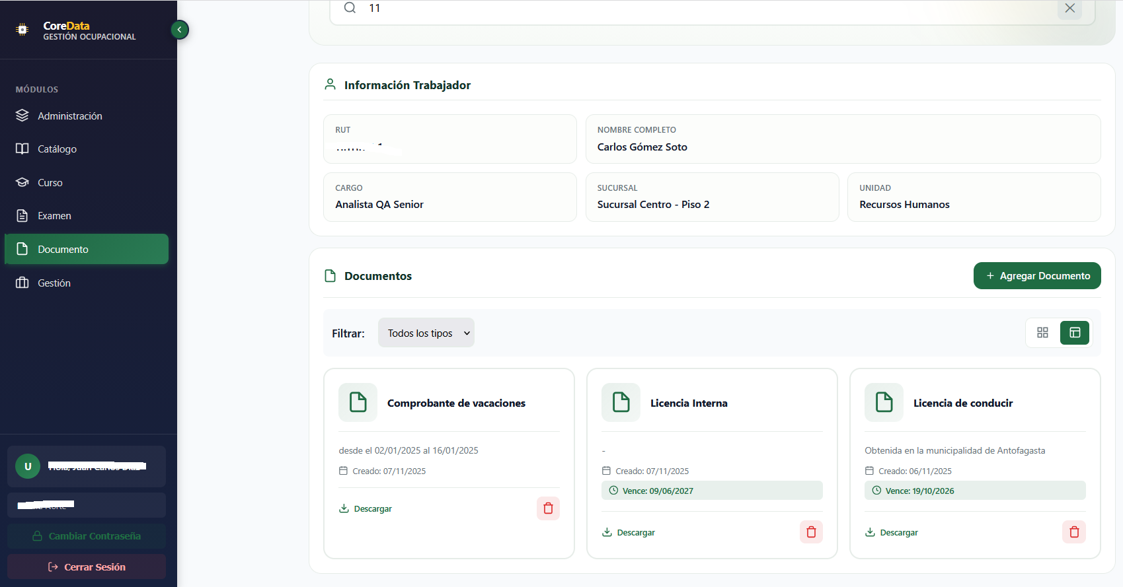Viewport: 1123px width, 587px height.
Task: Delete the Licencia Interna document
Action: coord(811,532)
